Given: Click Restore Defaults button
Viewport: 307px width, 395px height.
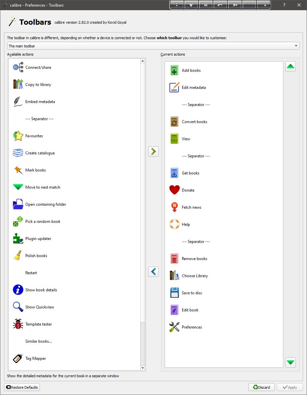Looking at the screenshot, I should tap(22, 387).
